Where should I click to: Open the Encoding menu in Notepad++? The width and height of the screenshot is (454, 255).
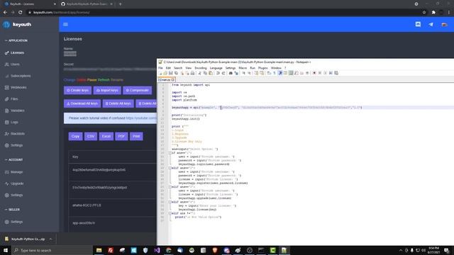[x=201, y=68]
